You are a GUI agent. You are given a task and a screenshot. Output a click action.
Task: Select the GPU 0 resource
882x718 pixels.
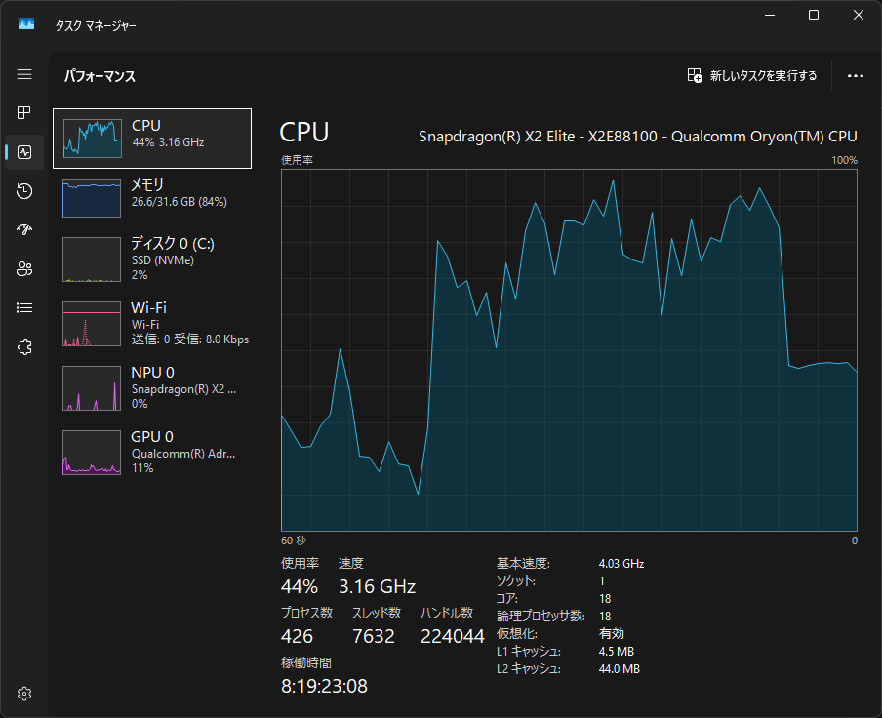click(x=152, y=452)
